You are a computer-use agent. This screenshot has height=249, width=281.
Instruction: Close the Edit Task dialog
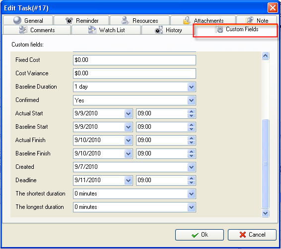click(273, 8)
